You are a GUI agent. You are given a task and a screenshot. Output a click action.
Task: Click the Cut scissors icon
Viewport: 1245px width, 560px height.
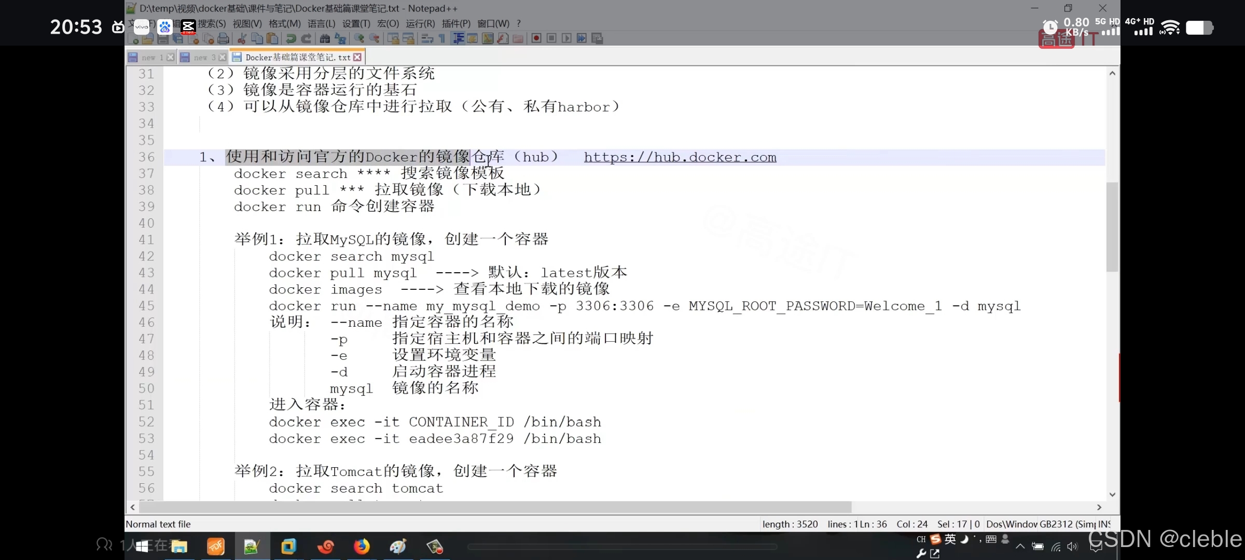coord(242,38)
